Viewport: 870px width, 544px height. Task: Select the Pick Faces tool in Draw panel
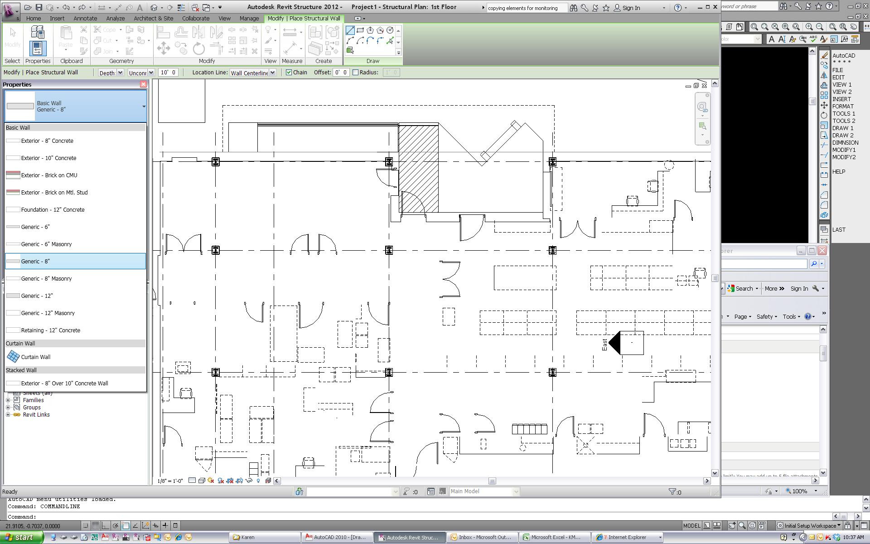pyautogui.click(x=350, y=51)
